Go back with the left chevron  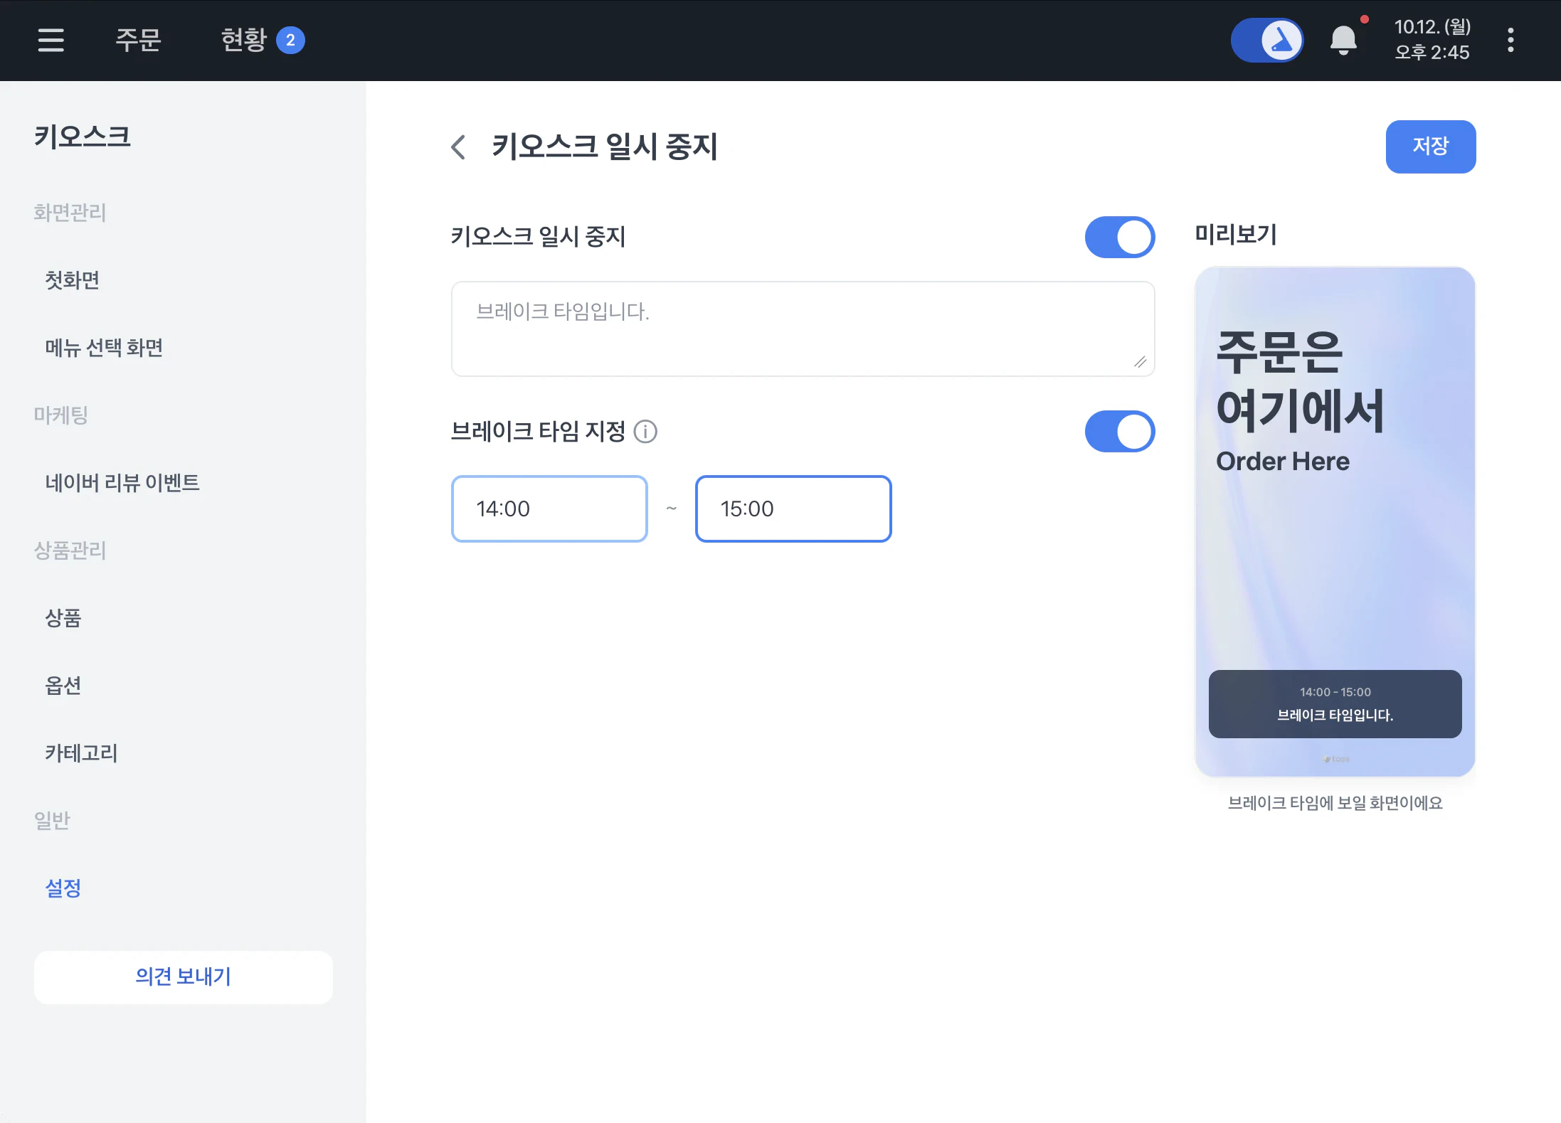(x=459, y=147)
